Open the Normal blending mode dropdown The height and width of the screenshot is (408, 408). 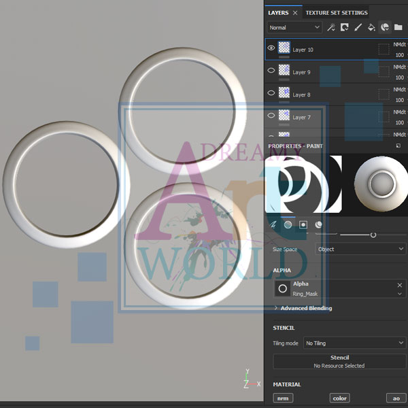pyautogui.click(x=294, y=28)
